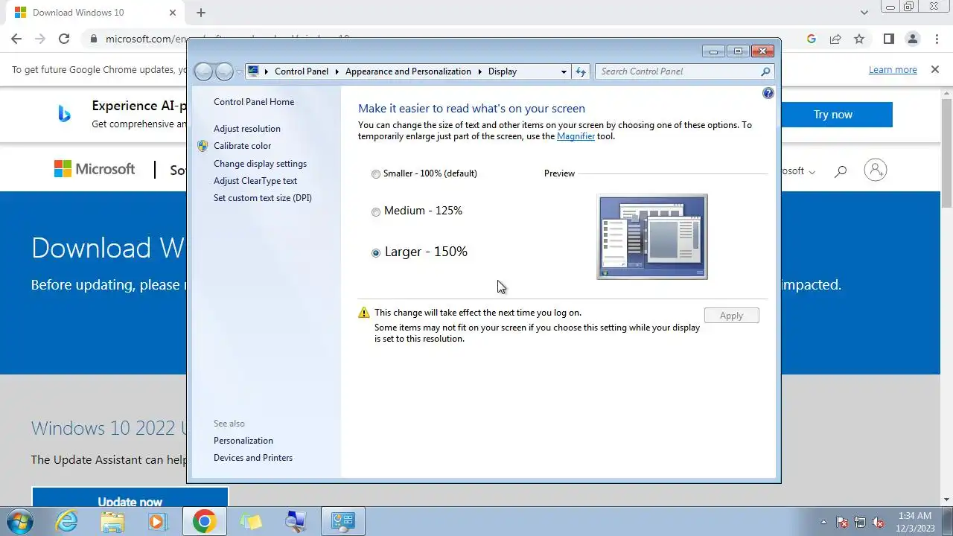
Task: Click the Calibrate color shield icon
Action: [x=203, y=146]
